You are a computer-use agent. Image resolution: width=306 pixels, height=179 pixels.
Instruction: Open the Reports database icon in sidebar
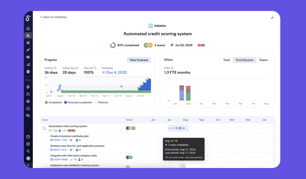pyautogui.click(x=28, y=71)
